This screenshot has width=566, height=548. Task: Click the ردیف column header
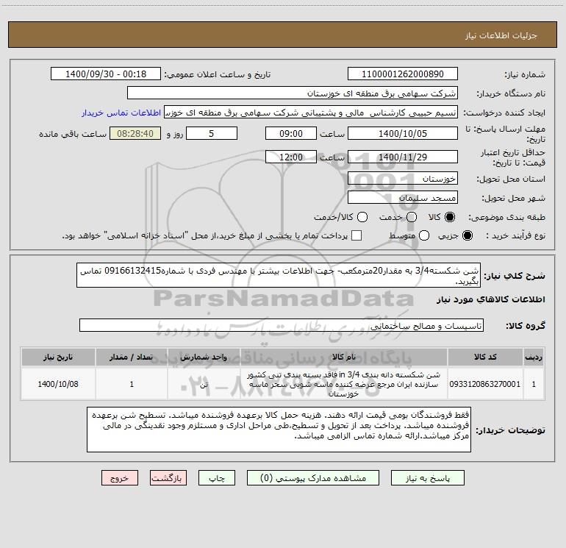534,357
